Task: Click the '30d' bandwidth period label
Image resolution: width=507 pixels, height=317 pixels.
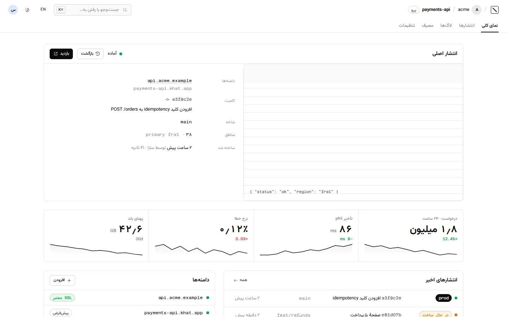Action: (139, 239)
